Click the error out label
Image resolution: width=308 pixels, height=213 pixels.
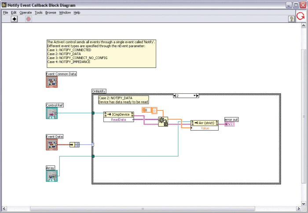[x=231, y=119]
